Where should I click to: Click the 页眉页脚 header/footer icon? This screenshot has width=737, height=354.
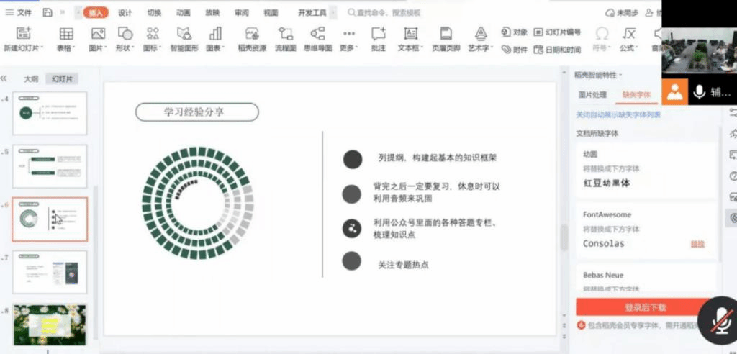(x=446, y=34)
